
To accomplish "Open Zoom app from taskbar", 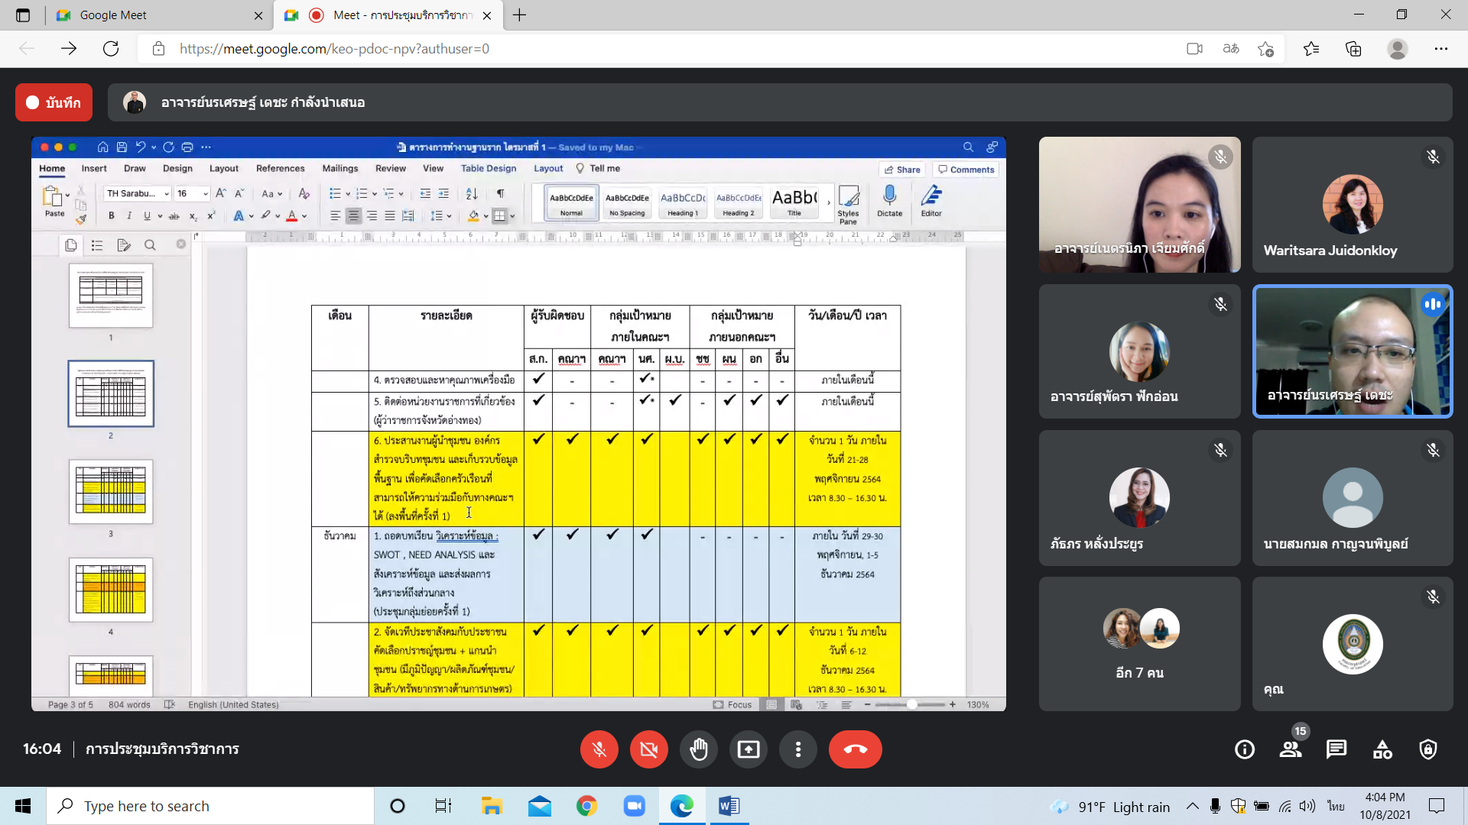I will (x=634, y=806).
